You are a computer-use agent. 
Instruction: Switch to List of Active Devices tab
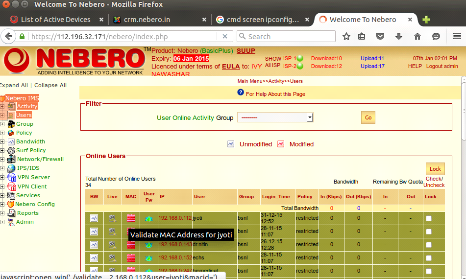click(x=55, y=20)
